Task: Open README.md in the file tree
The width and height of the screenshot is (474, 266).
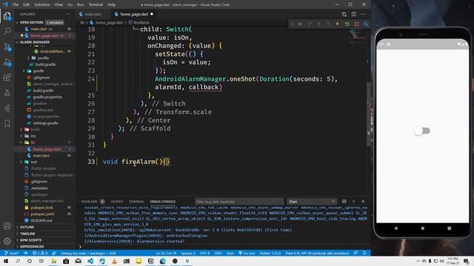Action: (41, 220)
